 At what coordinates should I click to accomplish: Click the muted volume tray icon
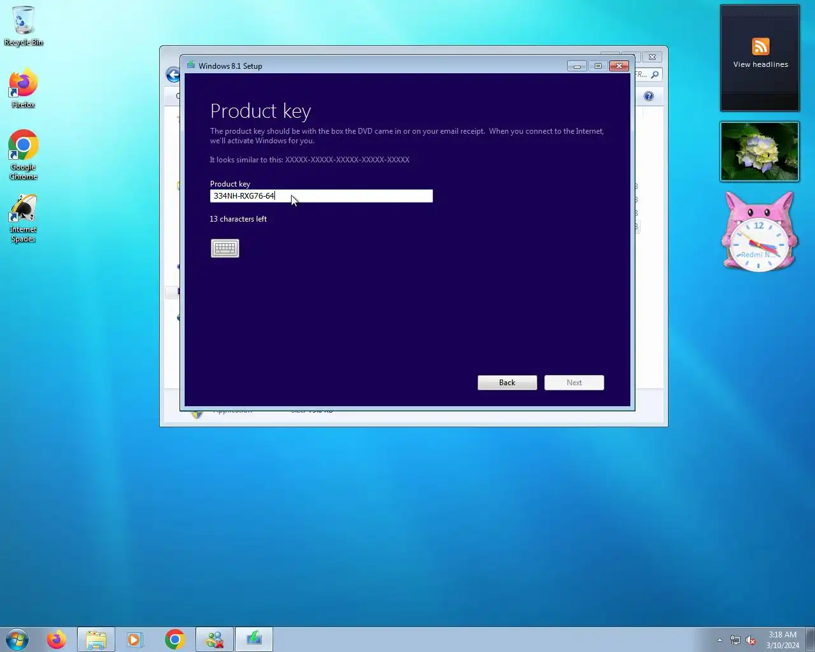[751, 640]
